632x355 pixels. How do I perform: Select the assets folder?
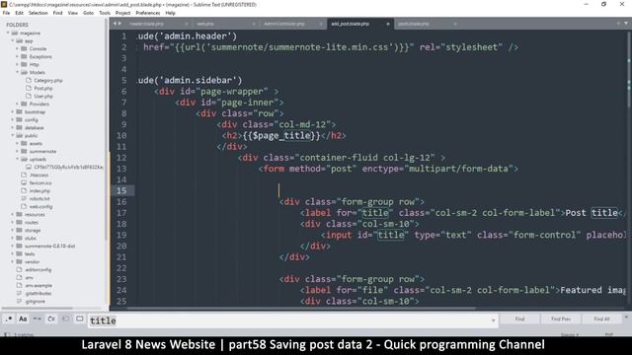[x=36, y=144]
